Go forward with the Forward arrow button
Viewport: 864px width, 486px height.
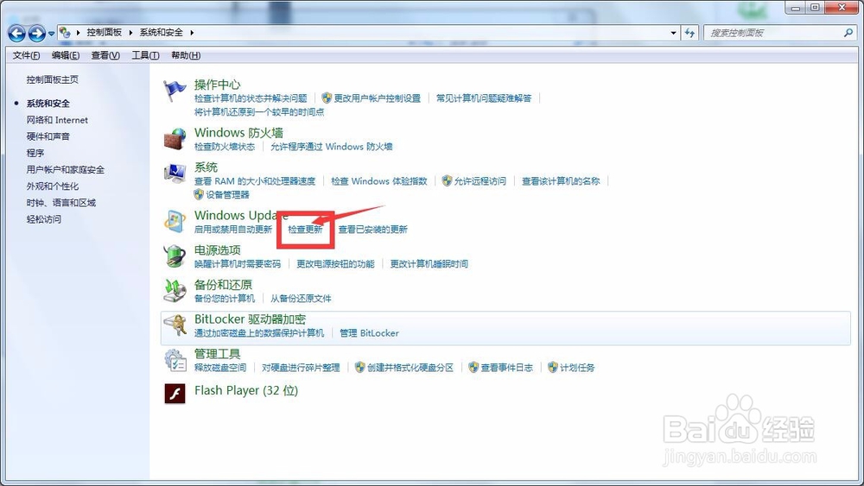tap(36, 34)
